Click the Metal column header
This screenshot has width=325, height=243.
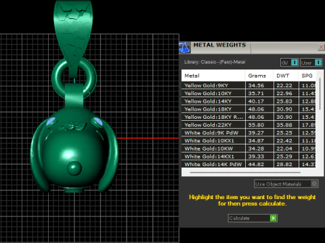pyautogui.click(x=213, y=76)
